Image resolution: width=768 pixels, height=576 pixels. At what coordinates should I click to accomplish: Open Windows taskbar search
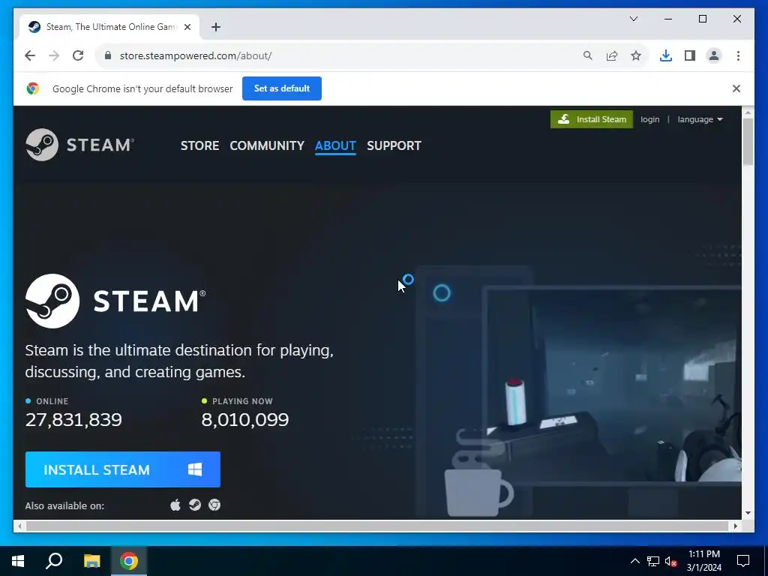coord(54,561)
